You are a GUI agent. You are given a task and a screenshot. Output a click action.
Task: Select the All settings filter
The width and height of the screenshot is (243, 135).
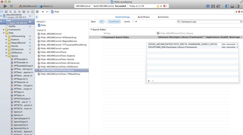tap(102, 22)
